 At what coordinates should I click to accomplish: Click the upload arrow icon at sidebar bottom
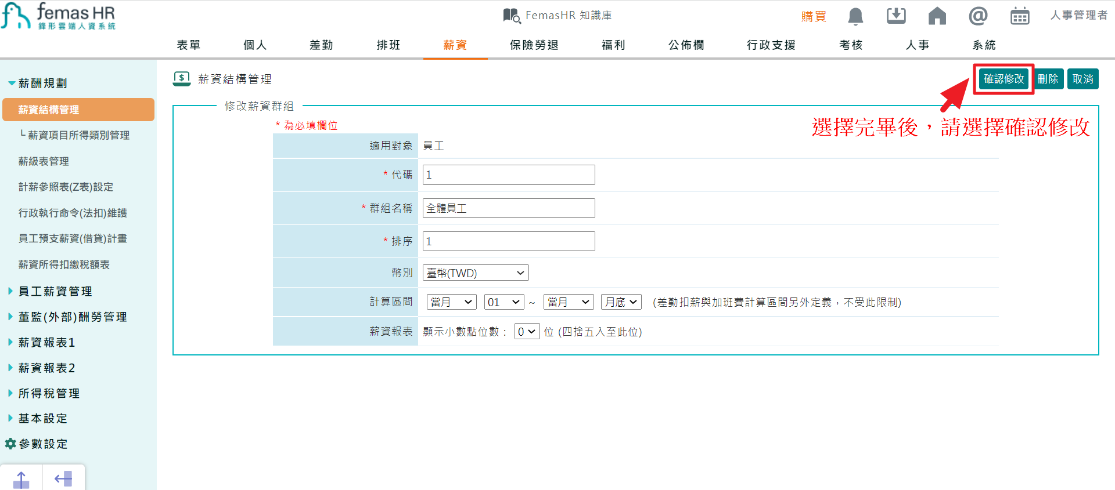[x=21, y=480]
